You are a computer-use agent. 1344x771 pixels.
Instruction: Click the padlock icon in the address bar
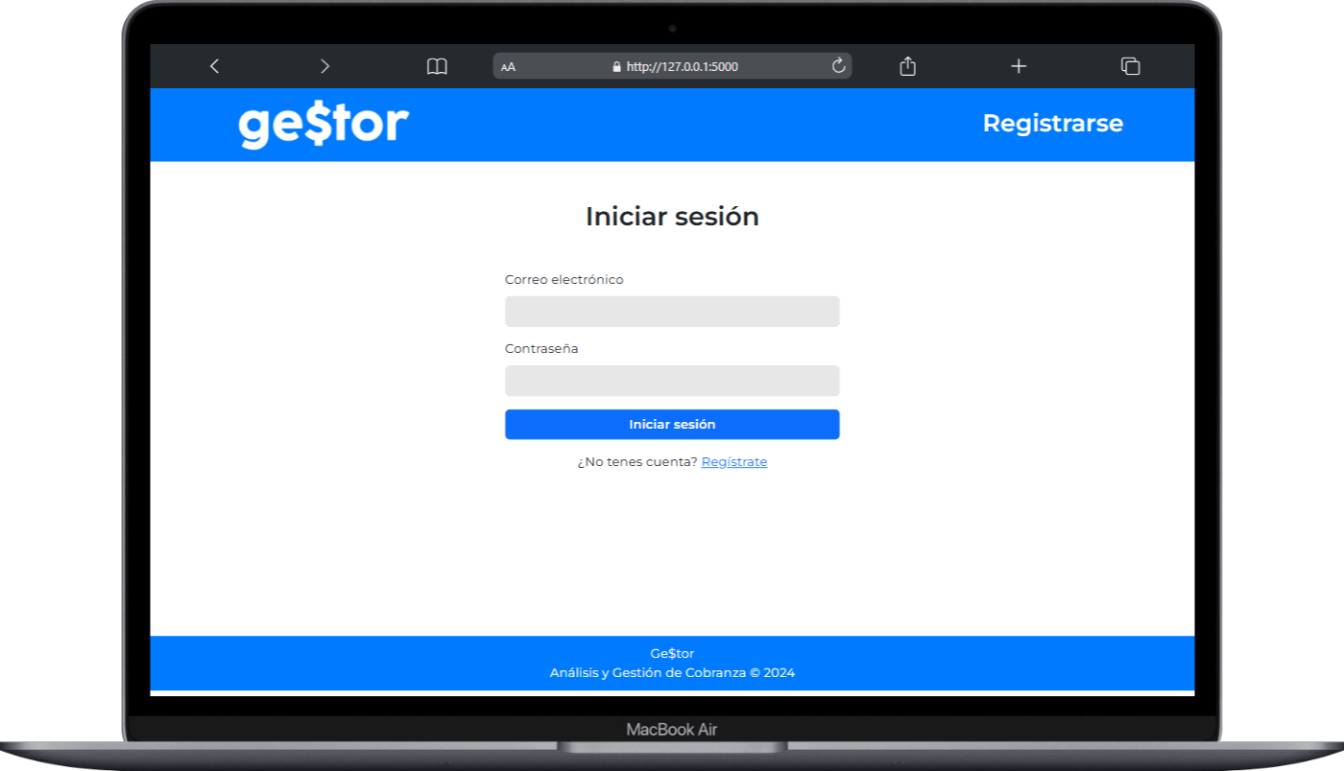click(x=617, y=67)
